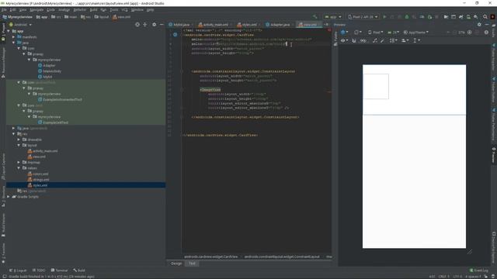Click the Make Project hammer icon
497x279 pixels.
coord(315,17)
